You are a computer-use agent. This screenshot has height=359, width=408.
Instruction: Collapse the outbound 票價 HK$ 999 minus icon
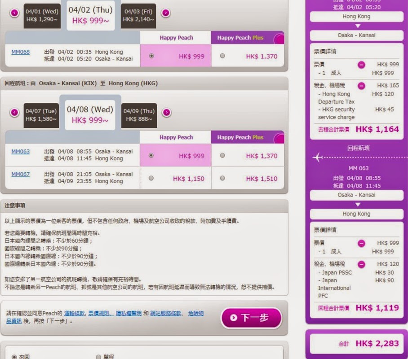(x=361, y=65)
